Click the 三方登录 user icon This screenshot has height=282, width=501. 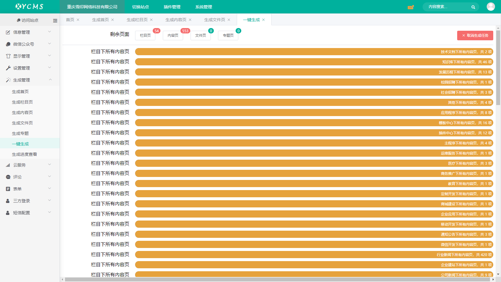[8, 201]
